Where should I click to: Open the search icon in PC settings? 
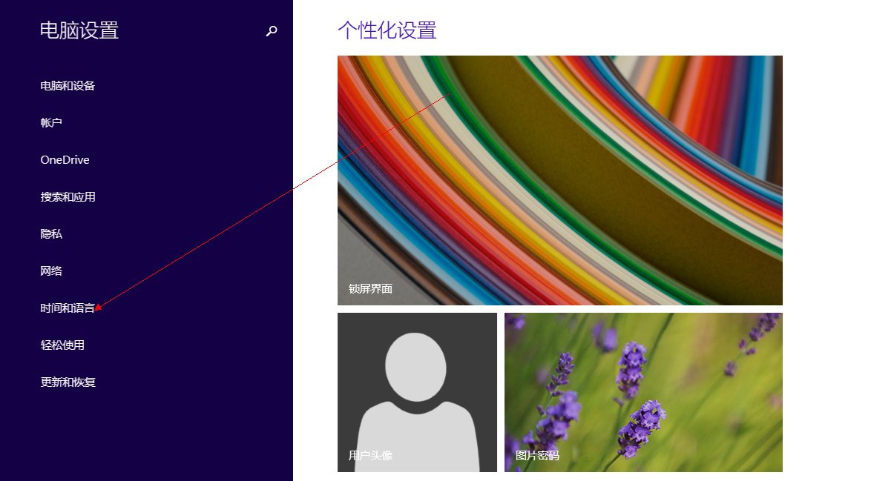(272, 30)
